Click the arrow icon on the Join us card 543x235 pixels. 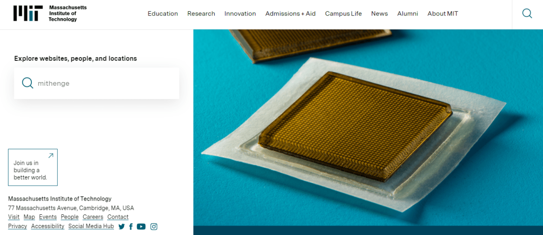[50, 156]
